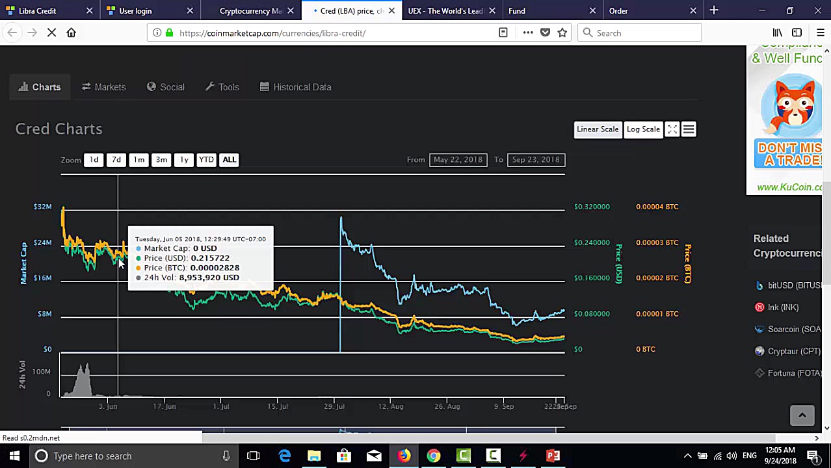The height and width of the screenshot is (468, 831).
Task: Toggle Firefox sidebar icon
Action: point(797,32)
